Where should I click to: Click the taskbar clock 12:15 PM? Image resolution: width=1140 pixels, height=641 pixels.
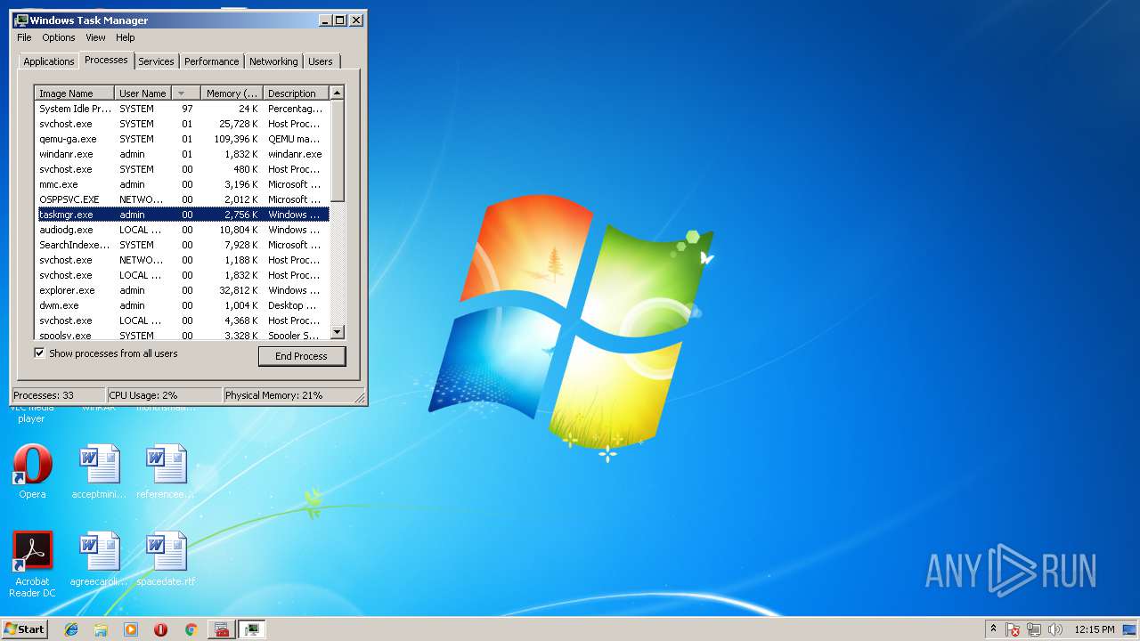click(x=1095, y=629)
